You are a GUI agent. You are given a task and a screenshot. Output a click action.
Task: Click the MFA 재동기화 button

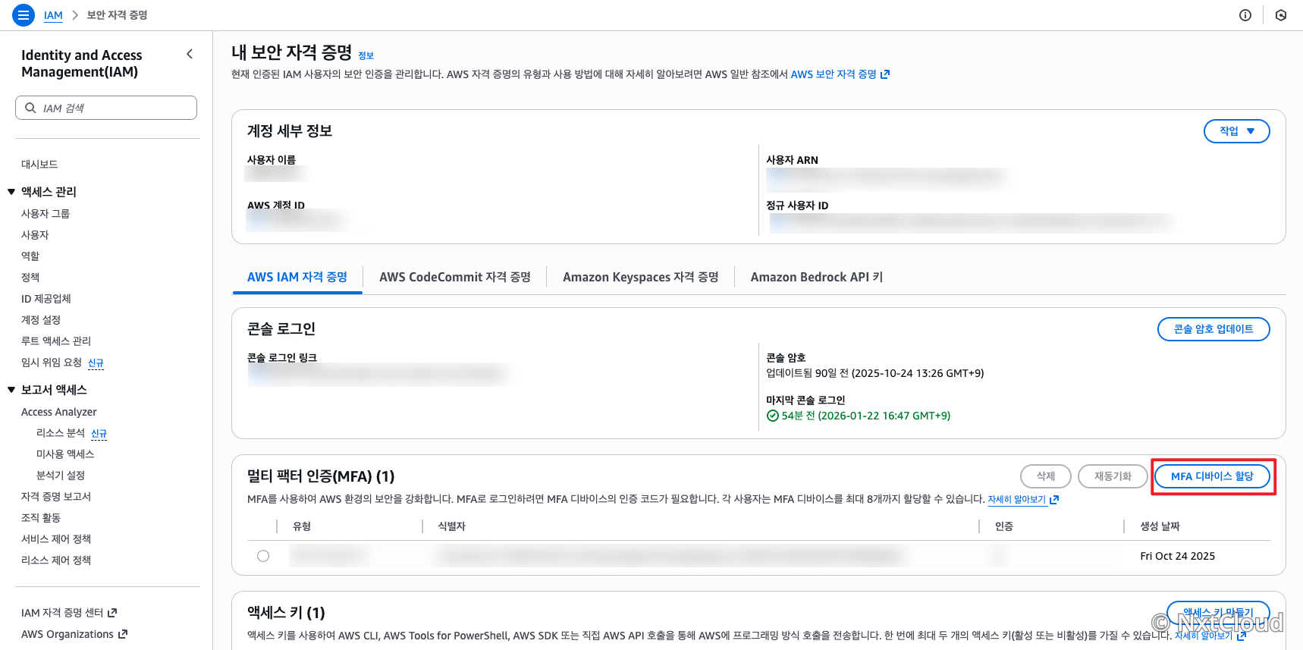[1113, 476]
